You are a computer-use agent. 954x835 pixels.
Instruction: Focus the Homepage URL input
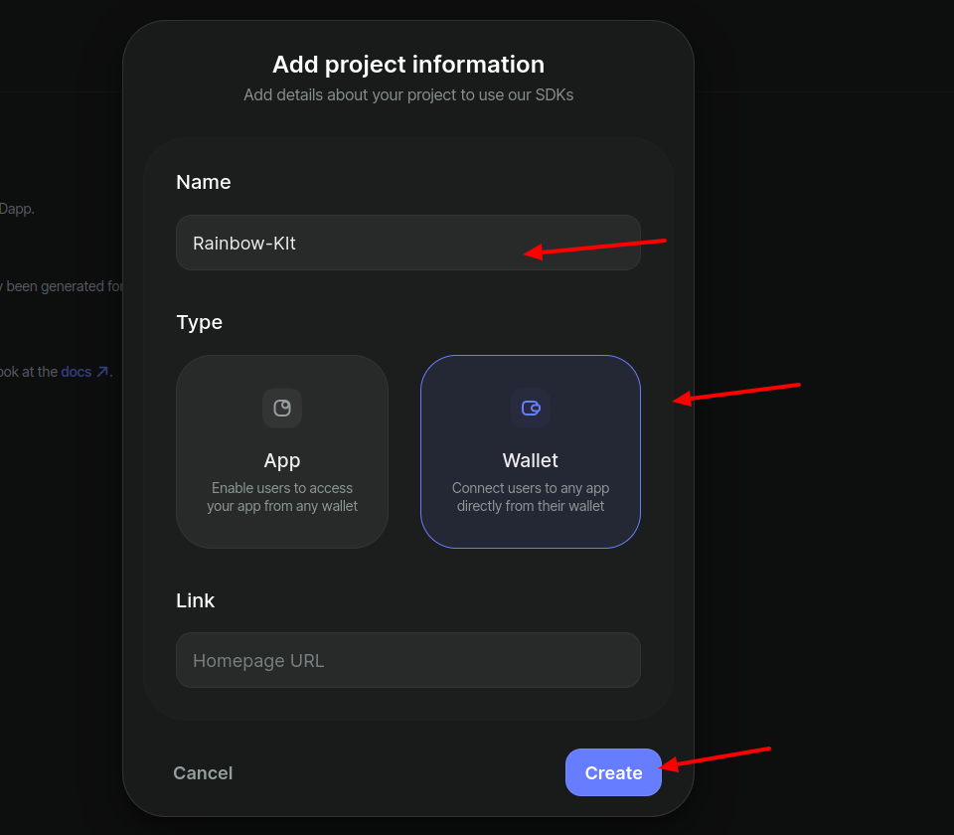(x=407, y=660)
